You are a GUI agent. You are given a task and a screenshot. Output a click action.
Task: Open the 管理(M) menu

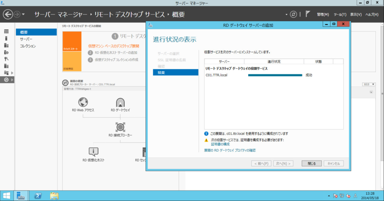(323, 14)
